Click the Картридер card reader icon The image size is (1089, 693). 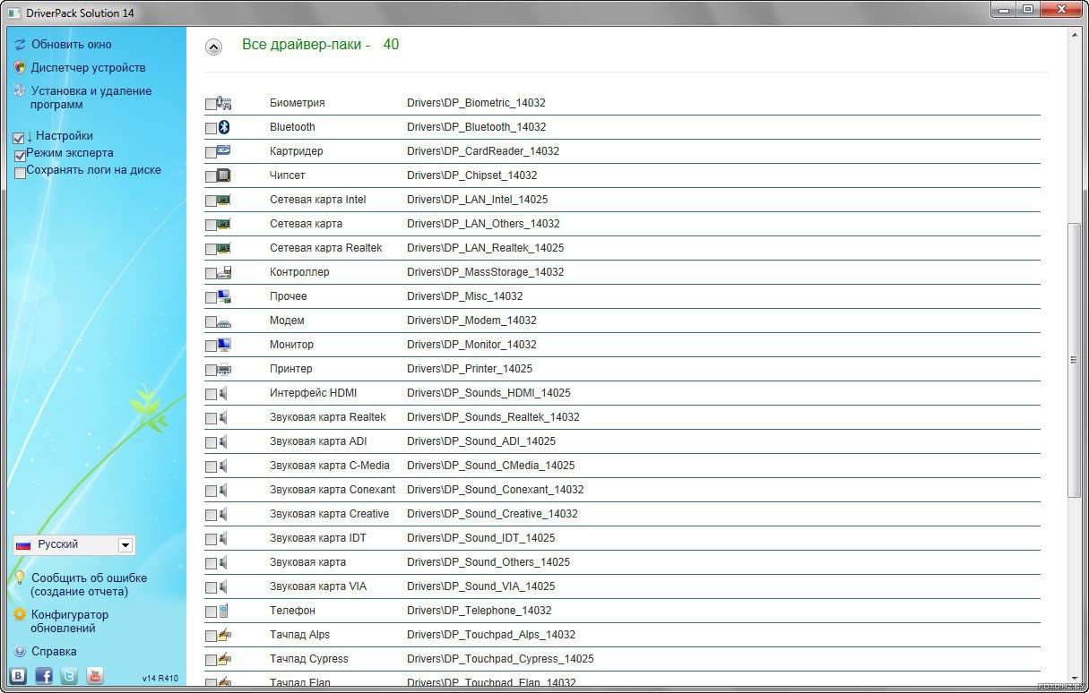(x=224, y=151)
